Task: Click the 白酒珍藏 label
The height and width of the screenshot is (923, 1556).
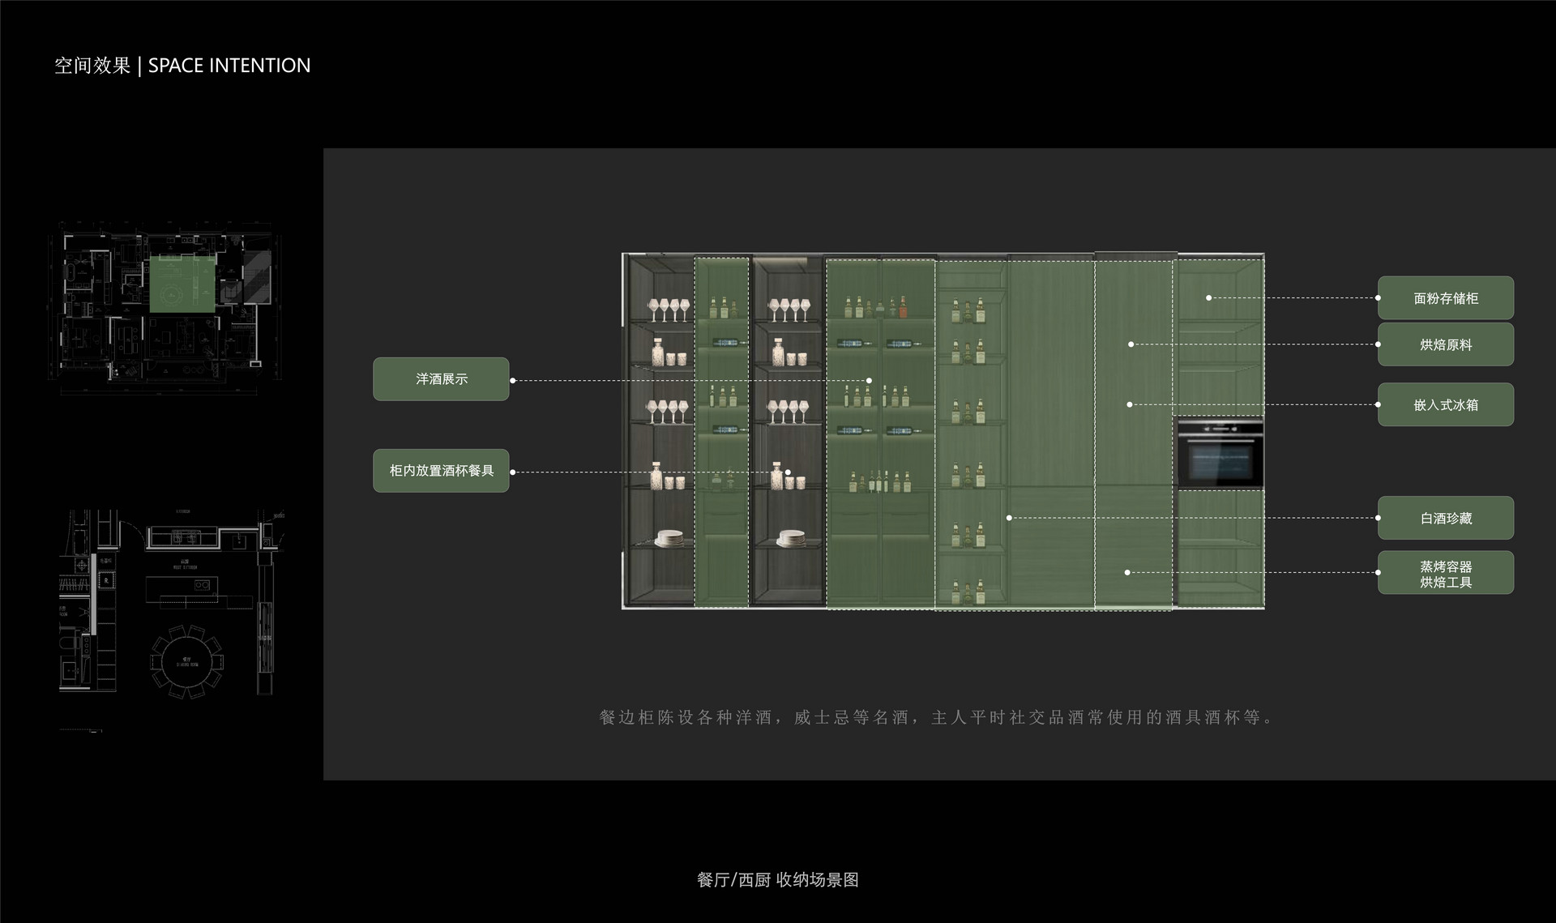Action: click(1445, 518)
